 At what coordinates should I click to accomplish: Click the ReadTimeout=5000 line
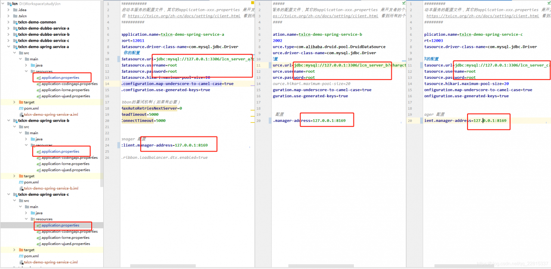pyautogui.click(x=140, y=114)
